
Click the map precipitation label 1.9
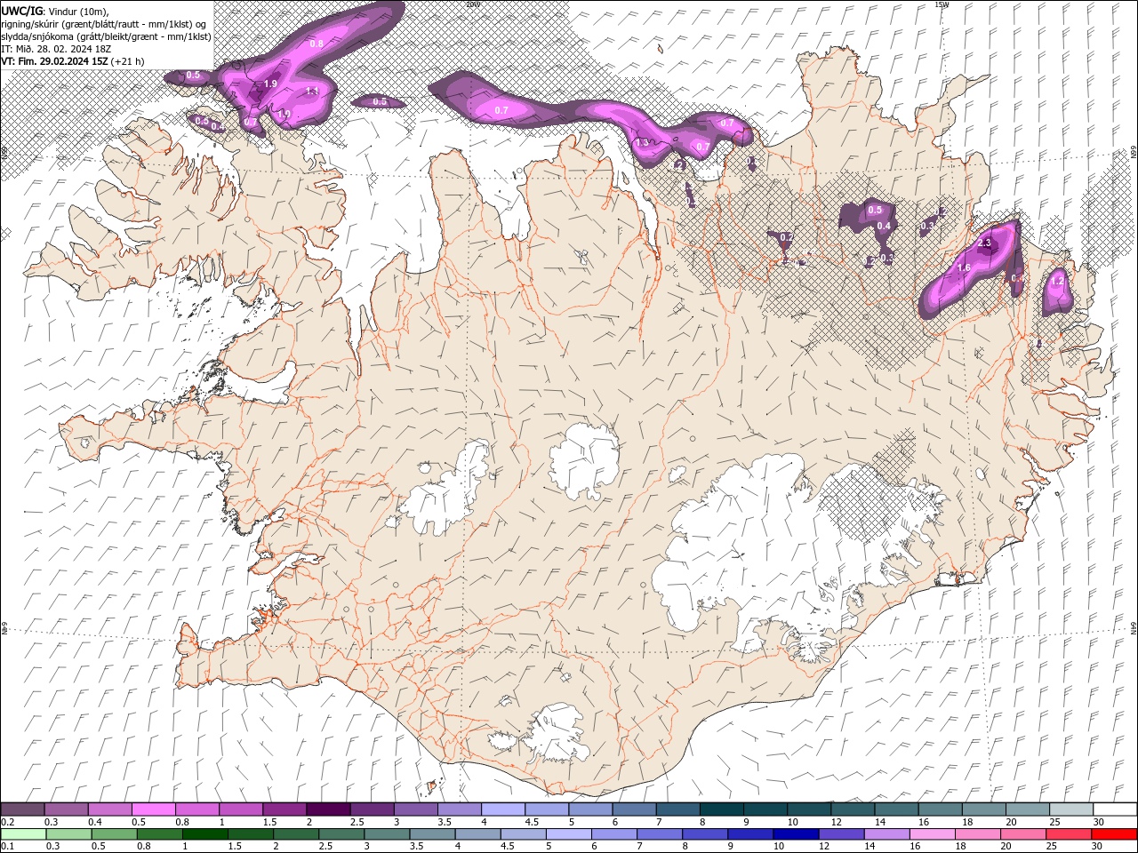(271, 84)
